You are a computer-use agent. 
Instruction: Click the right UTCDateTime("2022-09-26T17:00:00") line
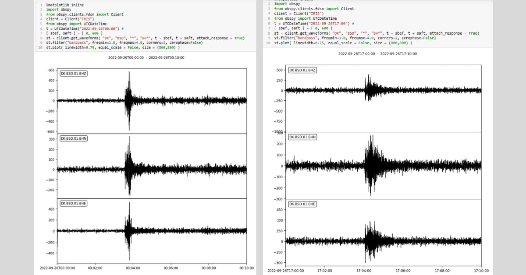pos(313,23)
